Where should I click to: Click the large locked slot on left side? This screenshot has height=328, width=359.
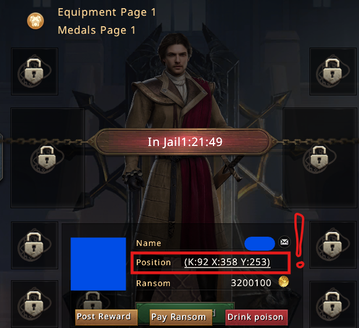click(x=48, y=158)
